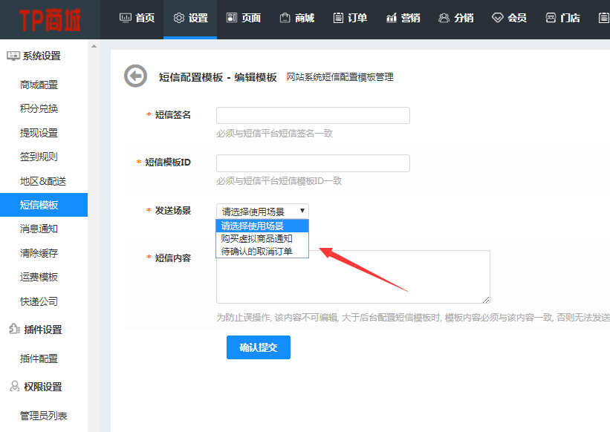Open the 门店 stores navigation item
This screenshot has height=432, width=610.
click(562, 18)
